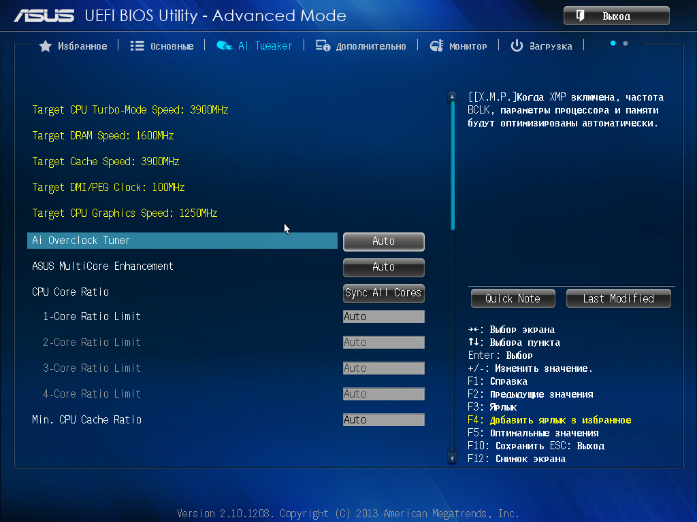
Task: Click the exit door icon
Action: point(580,16)
